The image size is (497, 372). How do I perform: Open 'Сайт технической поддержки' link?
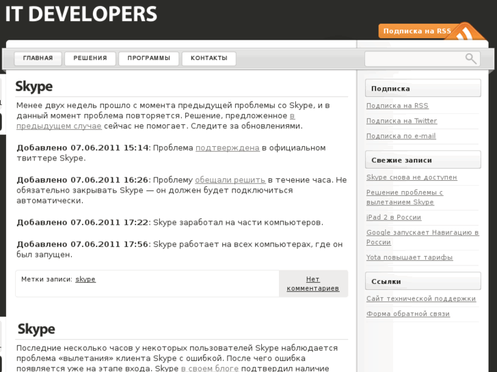click(421, 298)
